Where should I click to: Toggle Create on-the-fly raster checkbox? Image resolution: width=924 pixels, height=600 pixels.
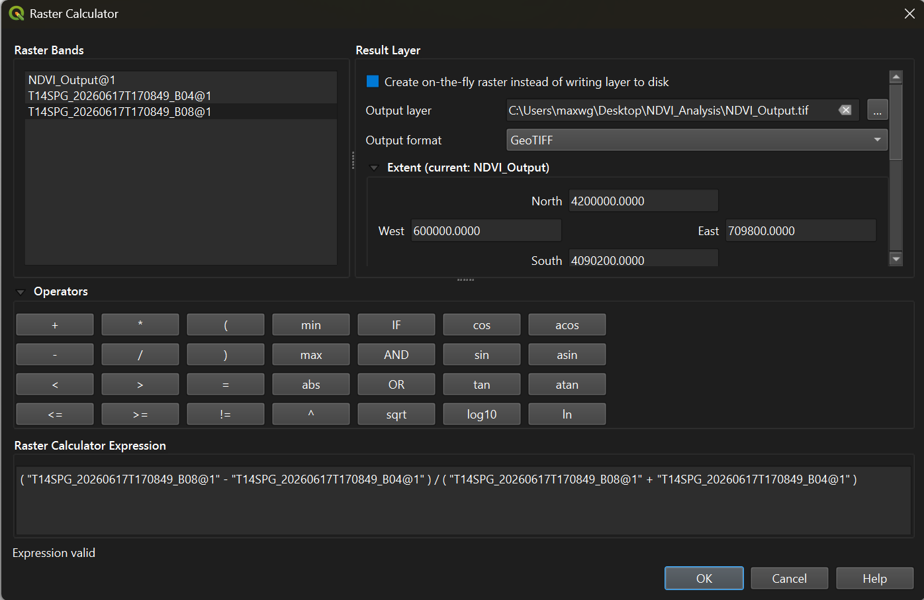coord(373,81)
